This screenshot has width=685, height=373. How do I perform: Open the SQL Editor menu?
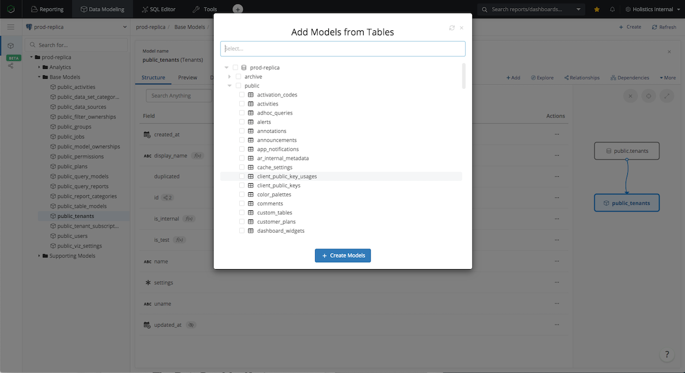[158, 10]
